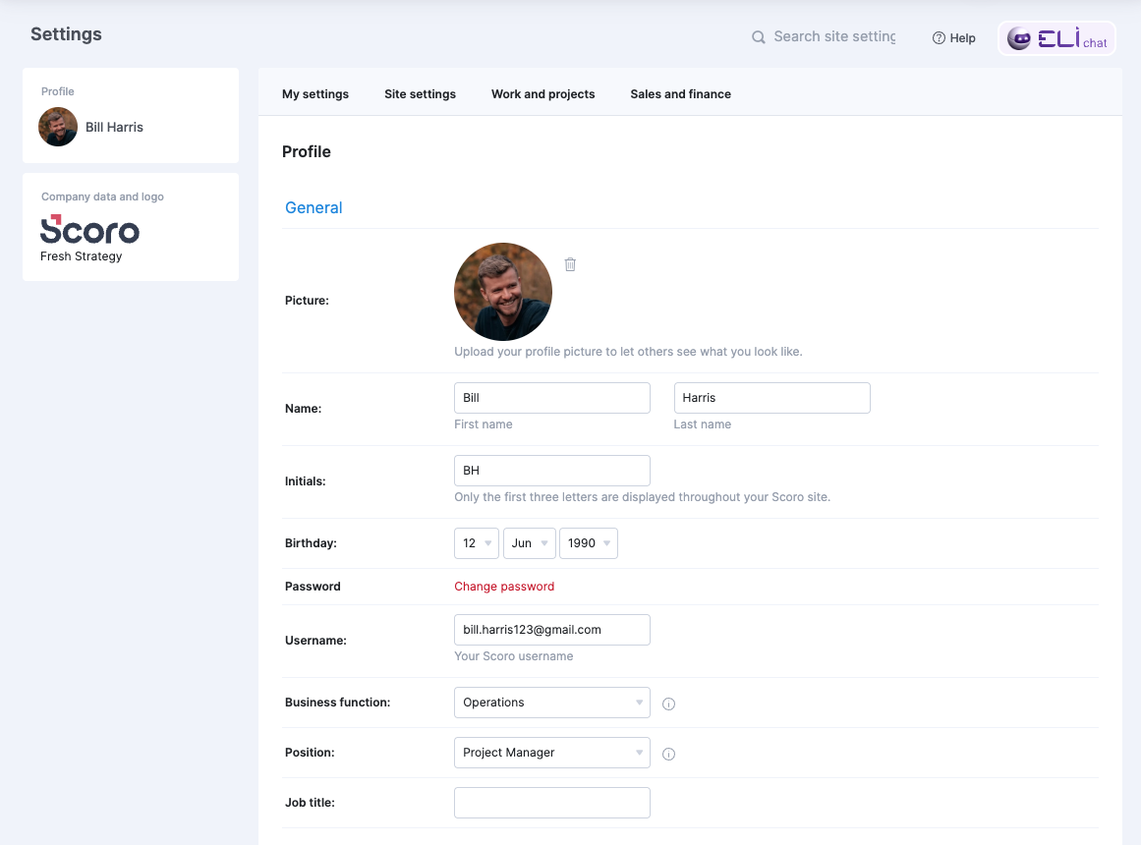
Task: Click the Help label
Action: [962, 38]
